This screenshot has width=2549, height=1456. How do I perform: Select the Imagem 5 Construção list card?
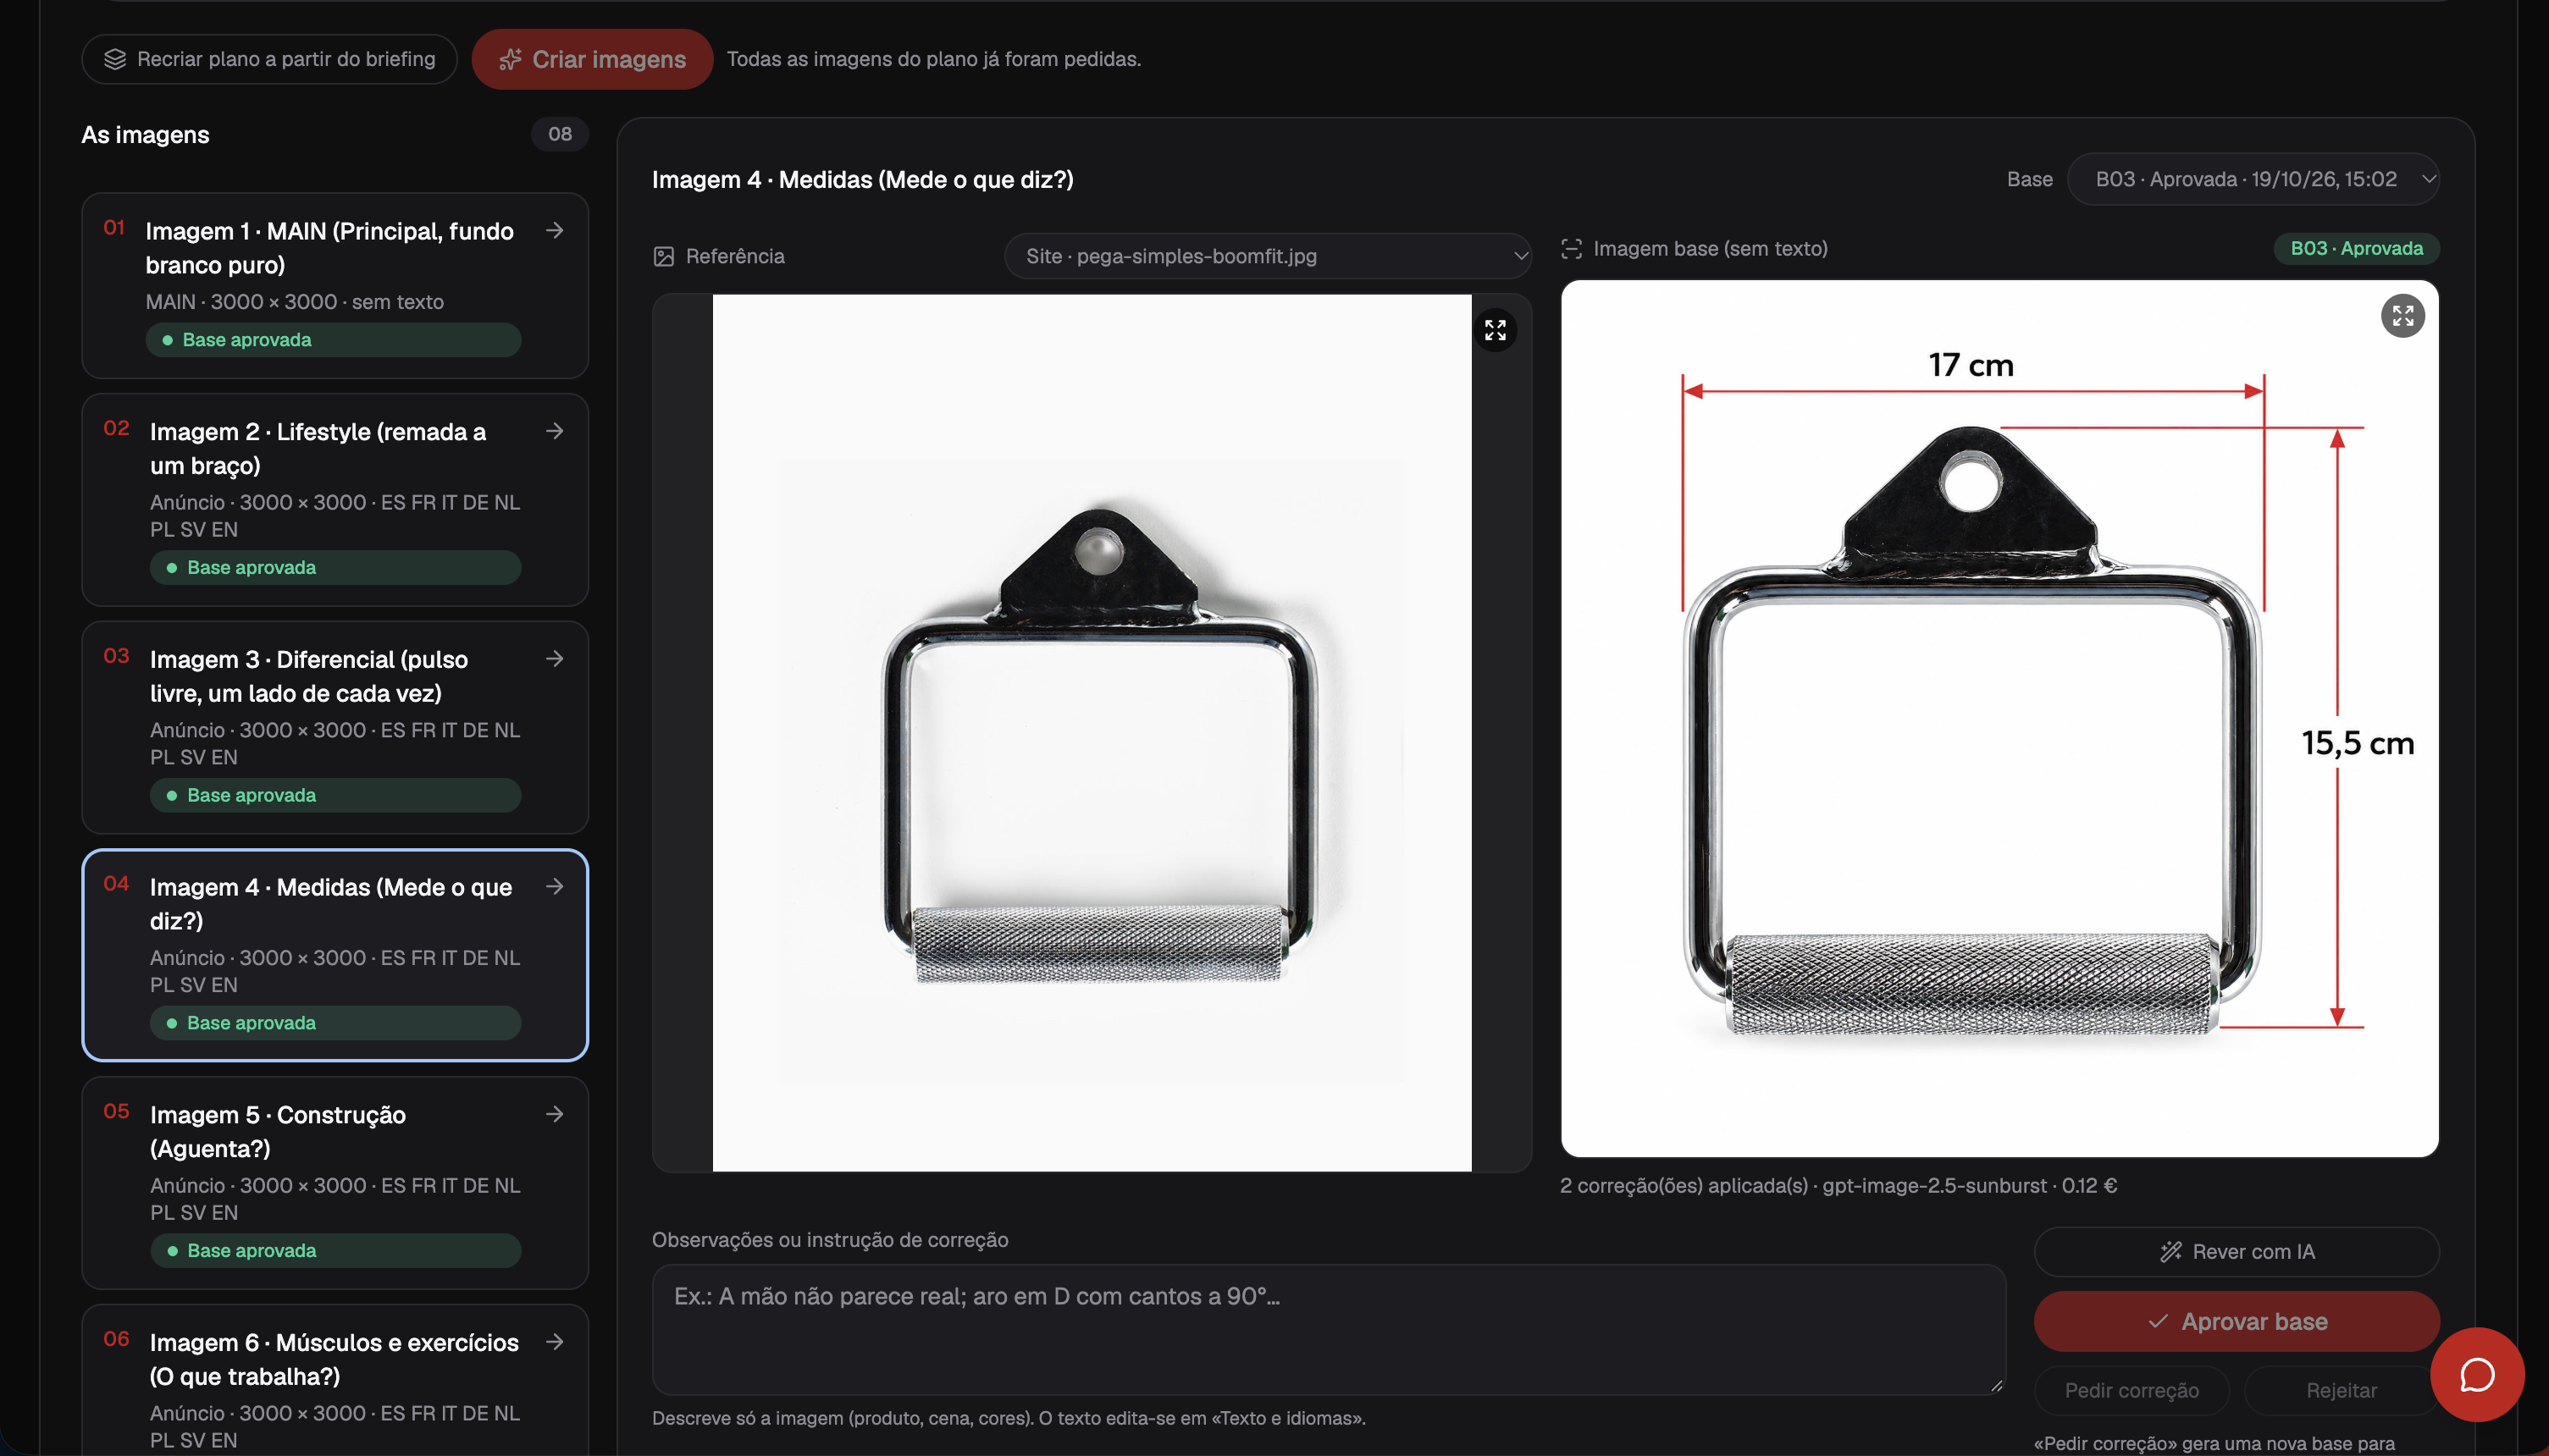click(x=335, y=1183)
